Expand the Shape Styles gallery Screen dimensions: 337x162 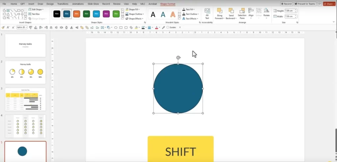click(x=122, y=18)
